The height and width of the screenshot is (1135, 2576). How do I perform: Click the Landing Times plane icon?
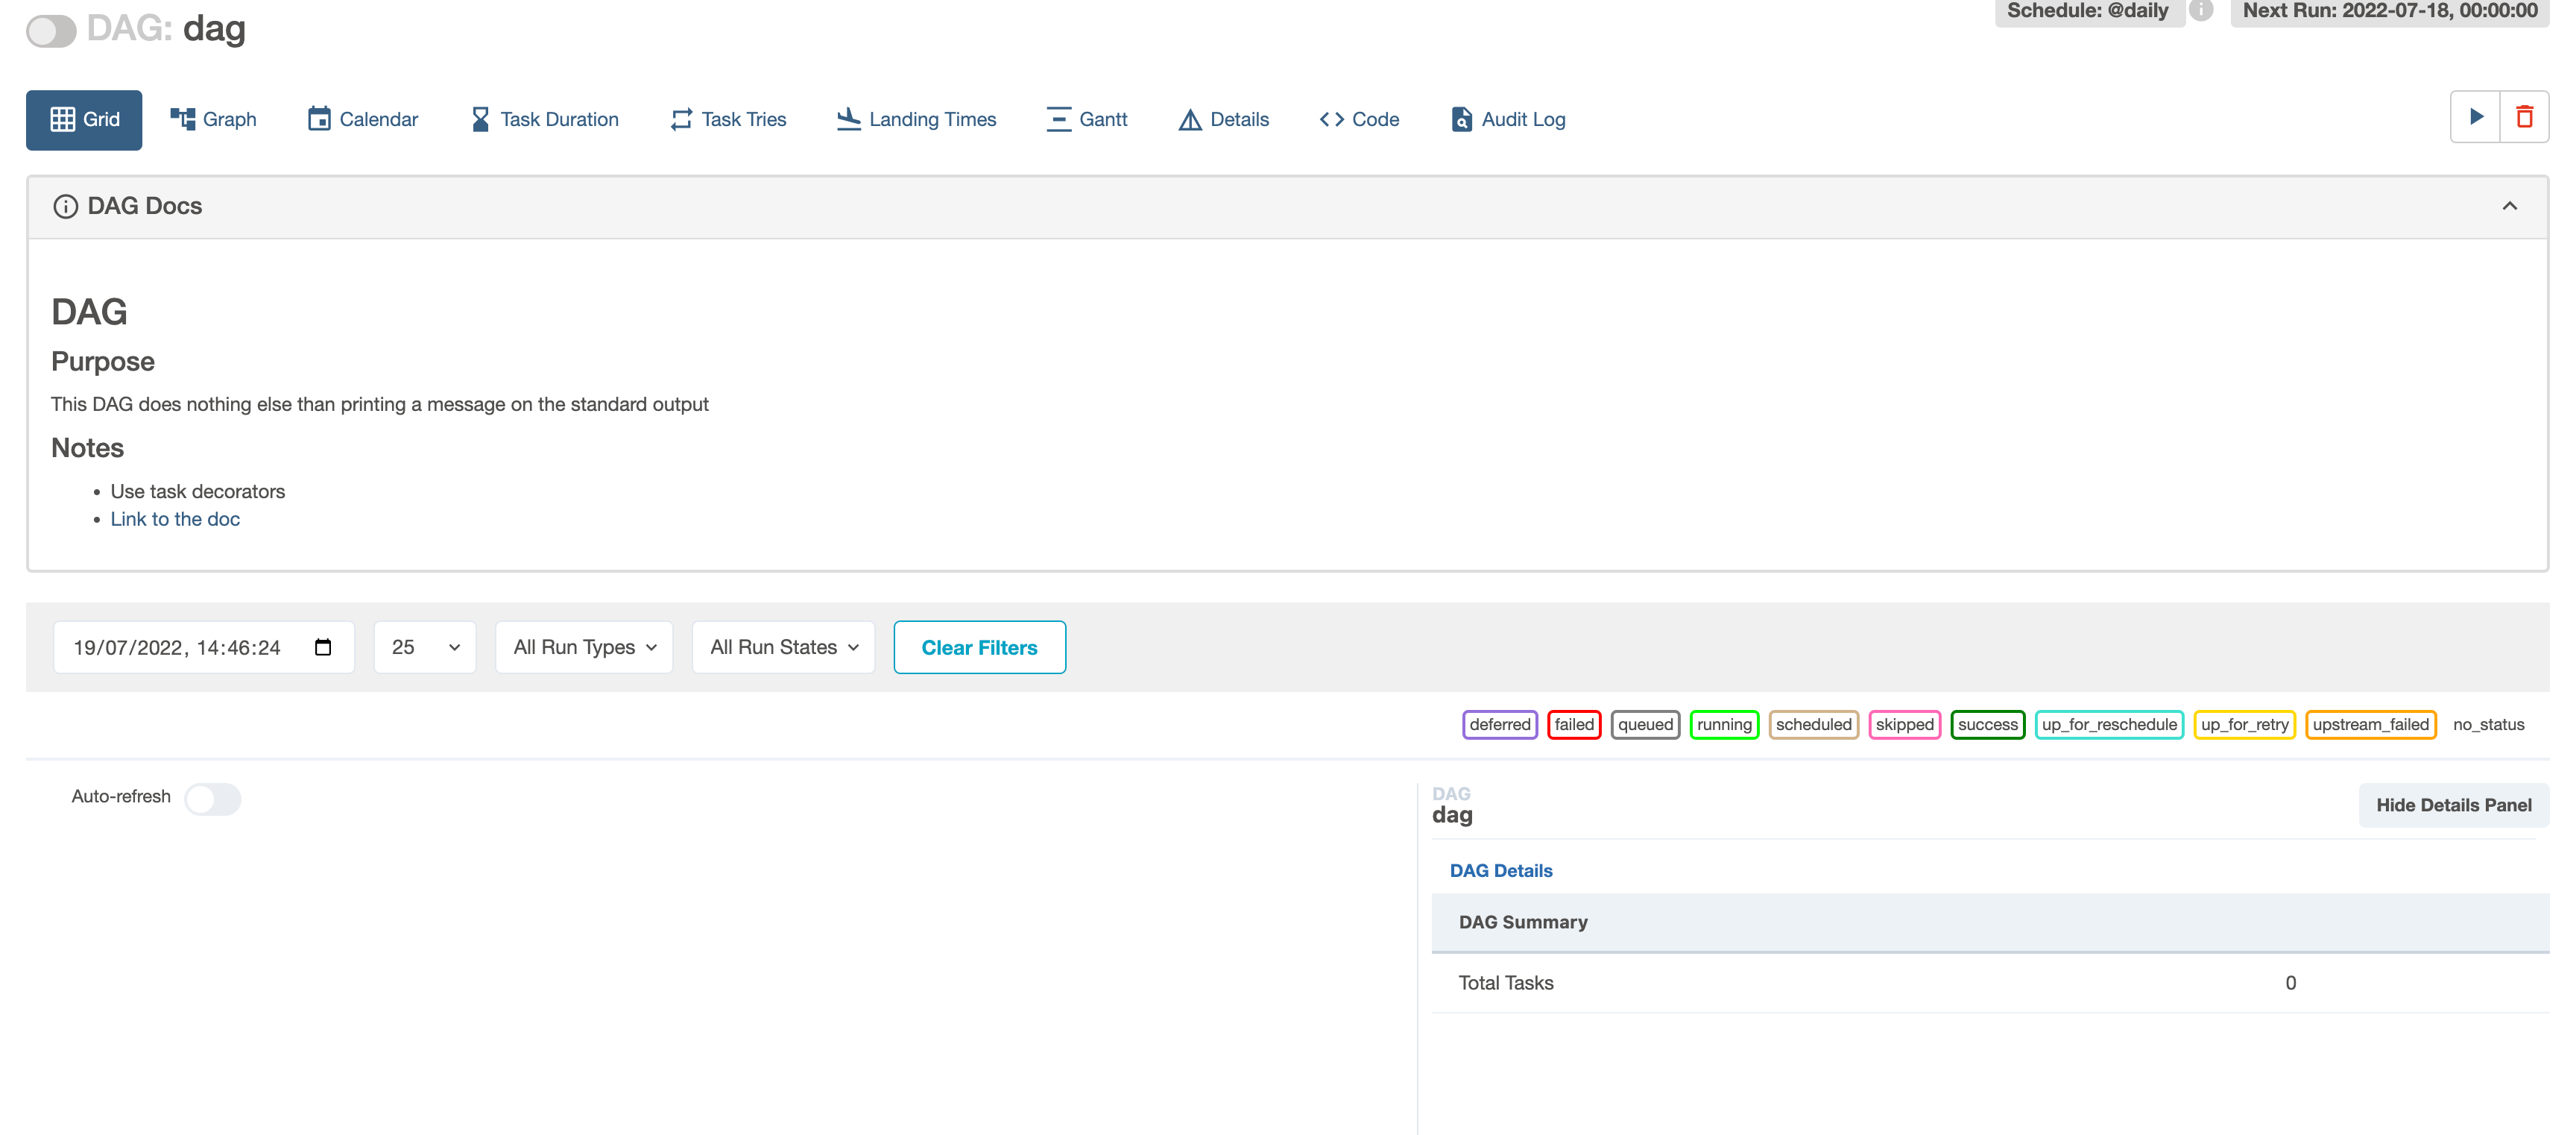click(x=848, y=119)
